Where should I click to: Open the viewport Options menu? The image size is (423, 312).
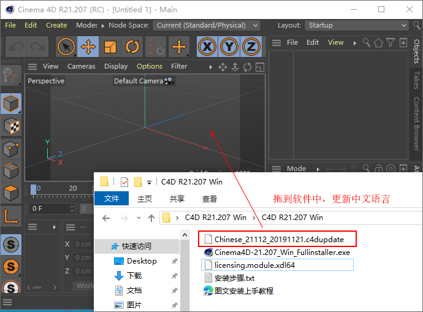(x=150, y=66)
